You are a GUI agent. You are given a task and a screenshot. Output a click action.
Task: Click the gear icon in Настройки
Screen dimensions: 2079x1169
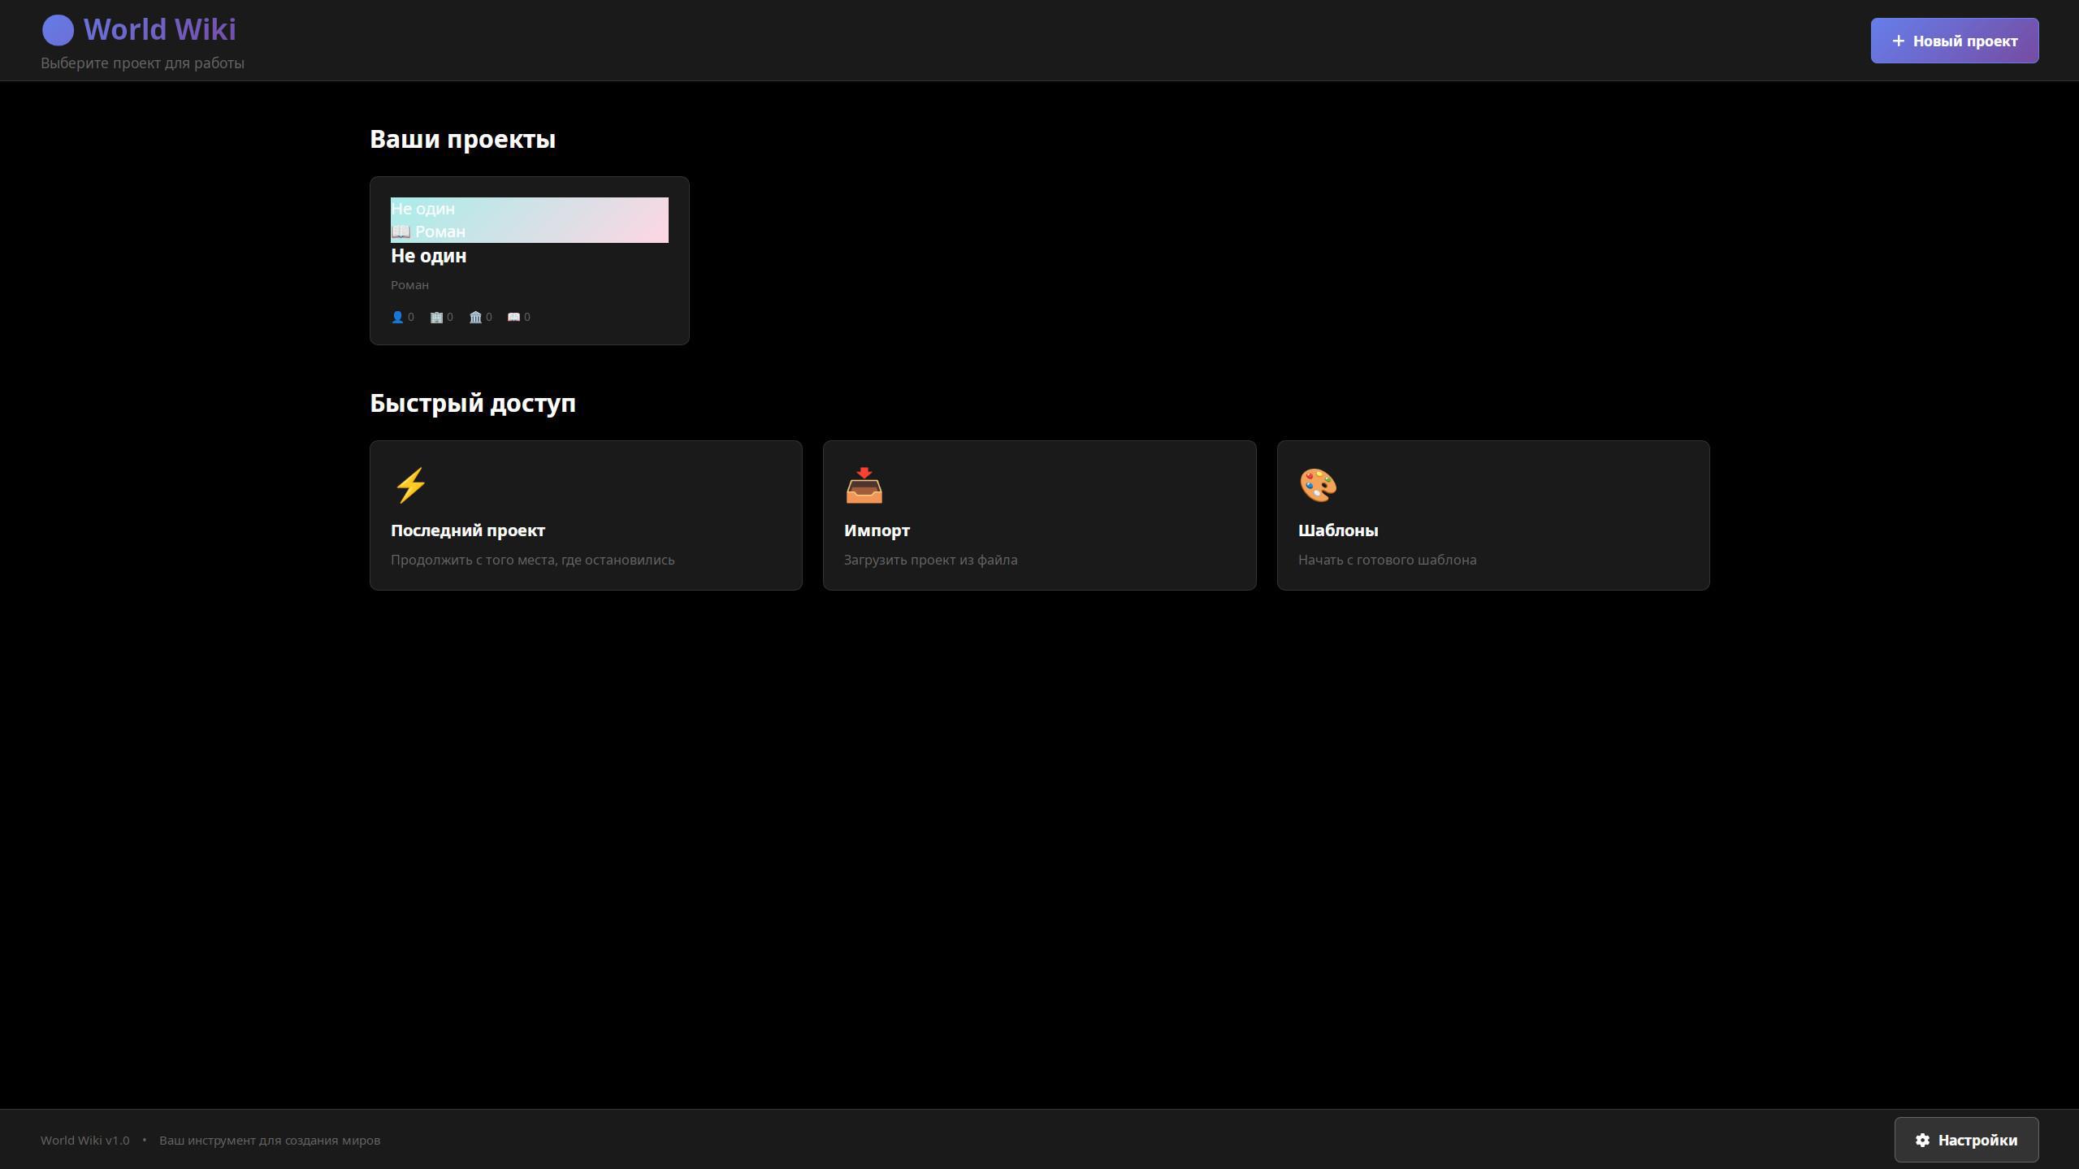coord(1922,1141)
